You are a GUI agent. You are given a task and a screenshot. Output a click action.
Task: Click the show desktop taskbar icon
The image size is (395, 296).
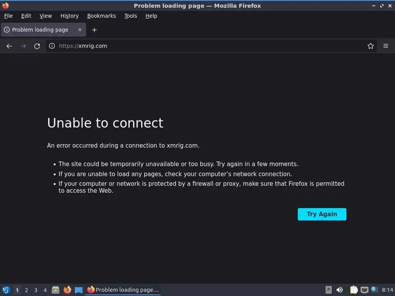79,290
